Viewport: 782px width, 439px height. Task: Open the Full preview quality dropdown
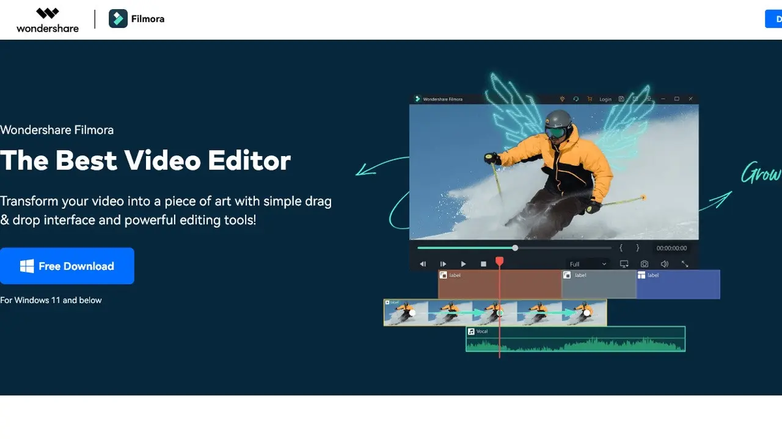click(x=588, y=263)
